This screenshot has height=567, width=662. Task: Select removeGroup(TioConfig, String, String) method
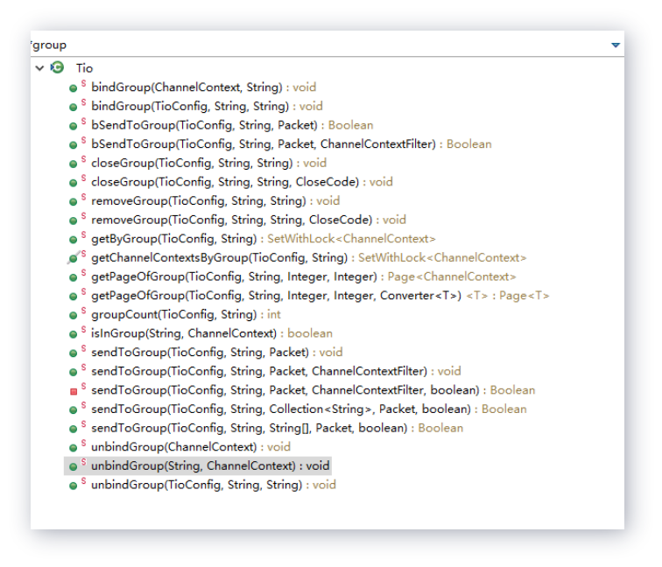[215, 201]
